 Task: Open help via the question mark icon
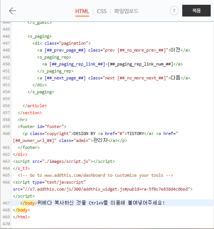[174, 11]
